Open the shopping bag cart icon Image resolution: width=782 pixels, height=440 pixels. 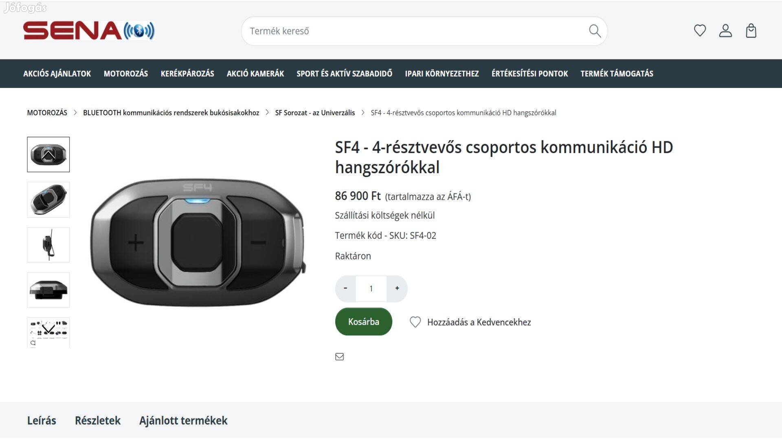click(x=751, y=31)
